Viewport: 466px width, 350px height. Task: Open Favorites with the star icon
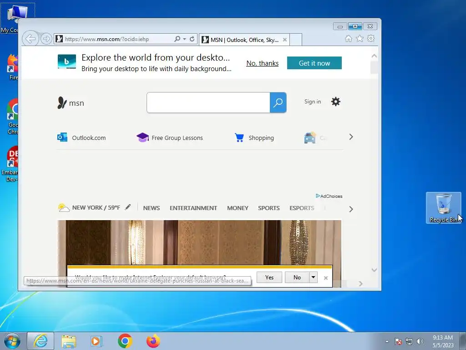360,38
